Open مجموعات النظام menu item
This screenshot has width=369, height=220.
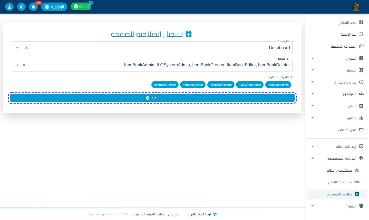[x=337, y=182]
